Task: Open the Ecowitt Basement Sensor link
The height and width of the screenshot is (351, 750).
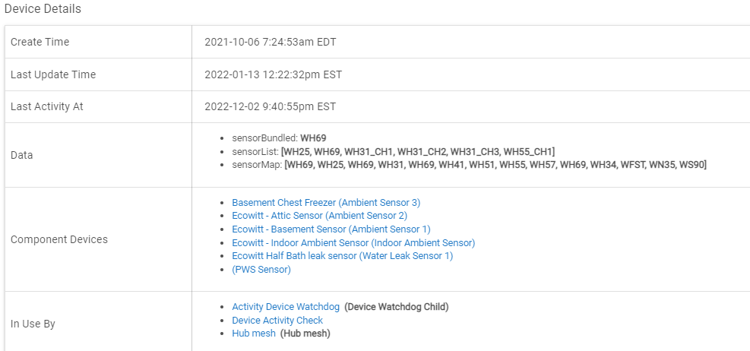Action: tap(331, 229)
